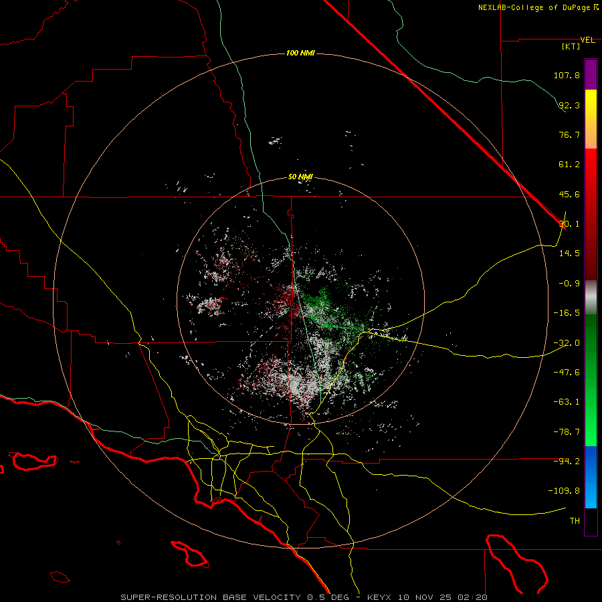The height and width of the screenshot is (602, 602).
Task: Pick the yellow-orange segment of the velocity color bar
Action: click(591, 119)
